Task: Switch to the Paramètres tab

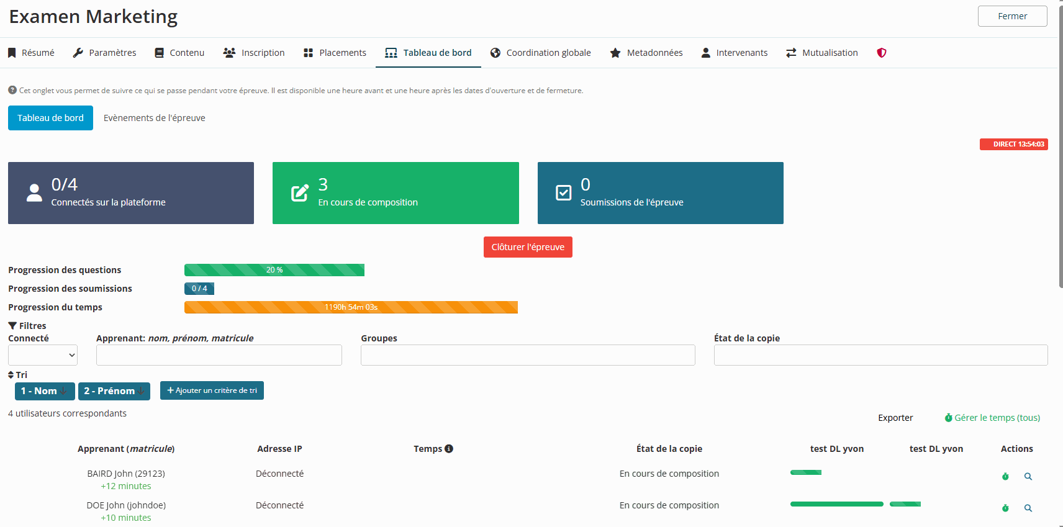Action: coord(104,53)
